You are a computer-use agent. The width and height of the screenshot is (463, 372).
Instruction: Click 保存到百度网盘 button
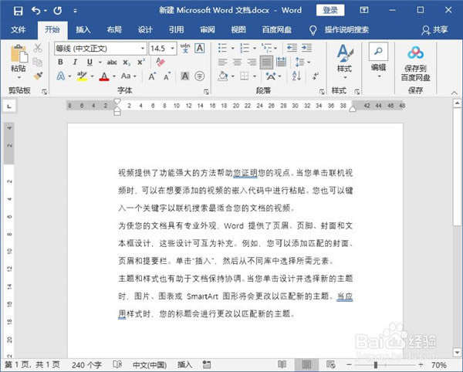415,63
